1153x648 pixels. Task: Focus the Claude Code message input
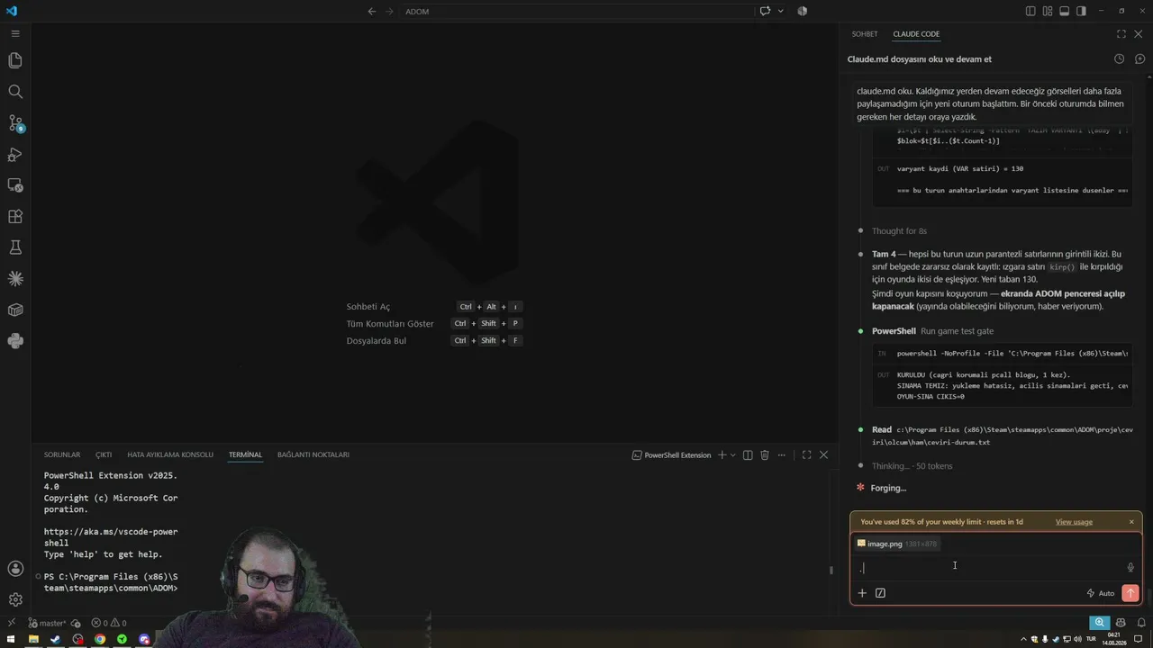coord(989,568)
